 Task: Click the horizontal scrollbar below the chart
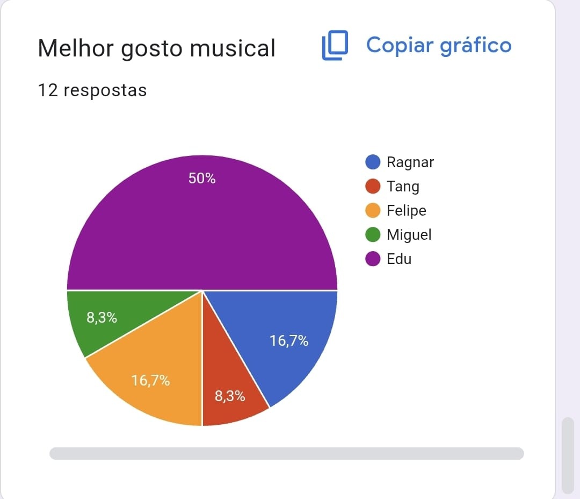(x=287, y=453)
